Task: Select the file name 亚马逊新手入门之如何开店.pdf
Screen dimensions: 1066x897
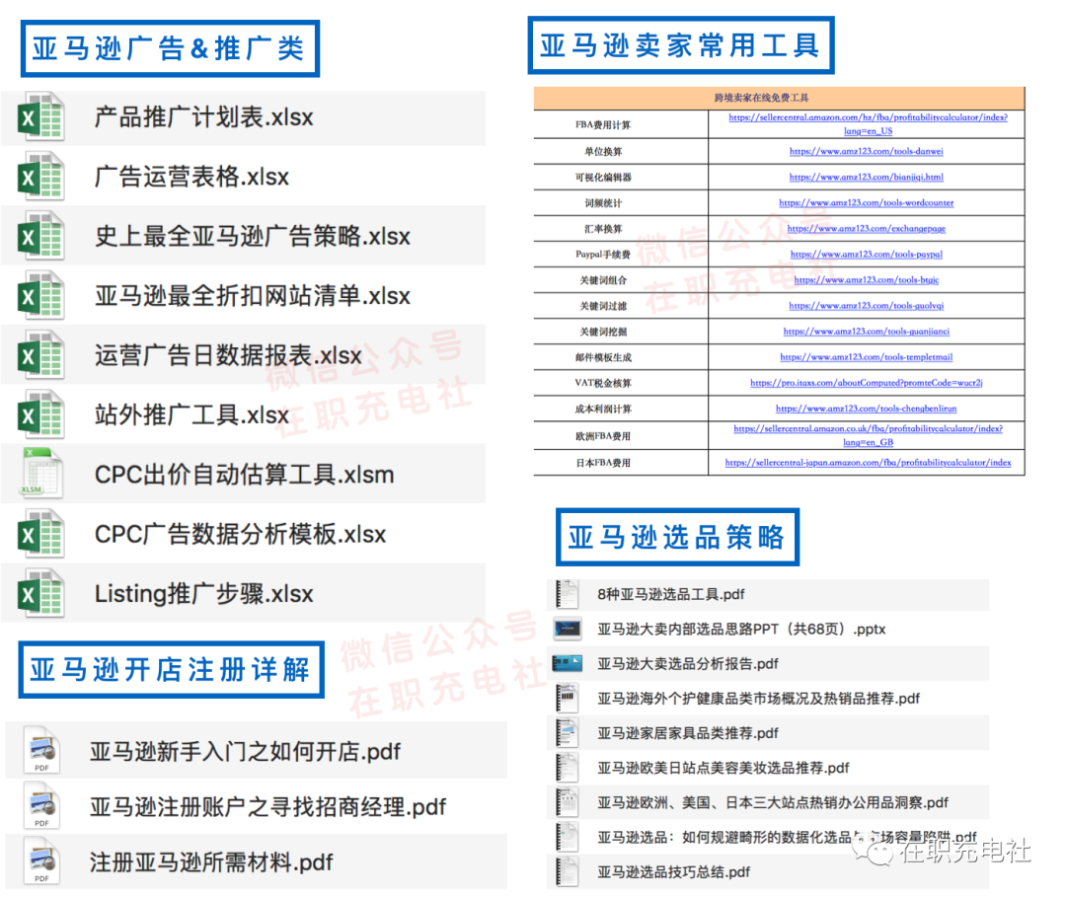Action: point(246,752)
